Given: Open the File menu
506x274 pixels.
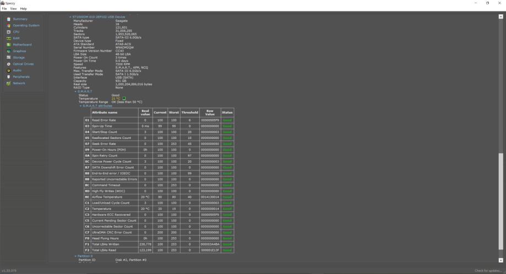Looking at the screenshot, I should (x=4, y=9).
